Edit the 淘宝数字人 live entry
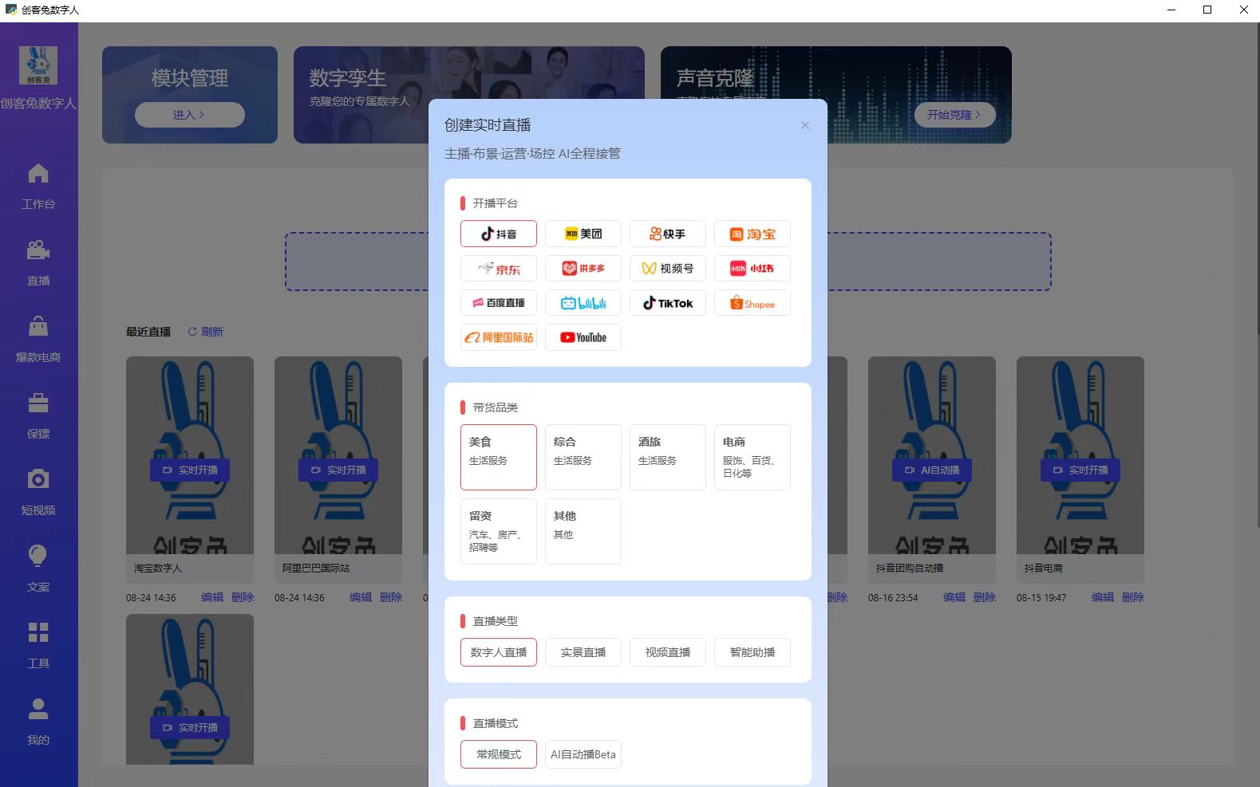The image size is (1260, 787). [212, 597]
